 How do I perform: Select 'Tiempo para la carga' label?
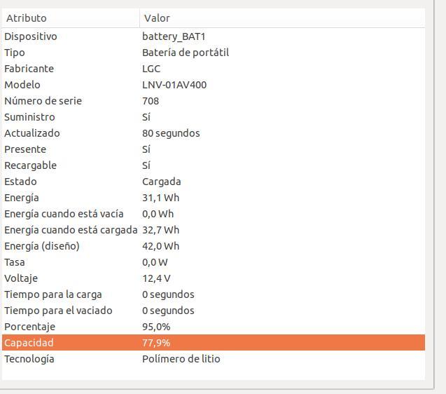[53, 294]
